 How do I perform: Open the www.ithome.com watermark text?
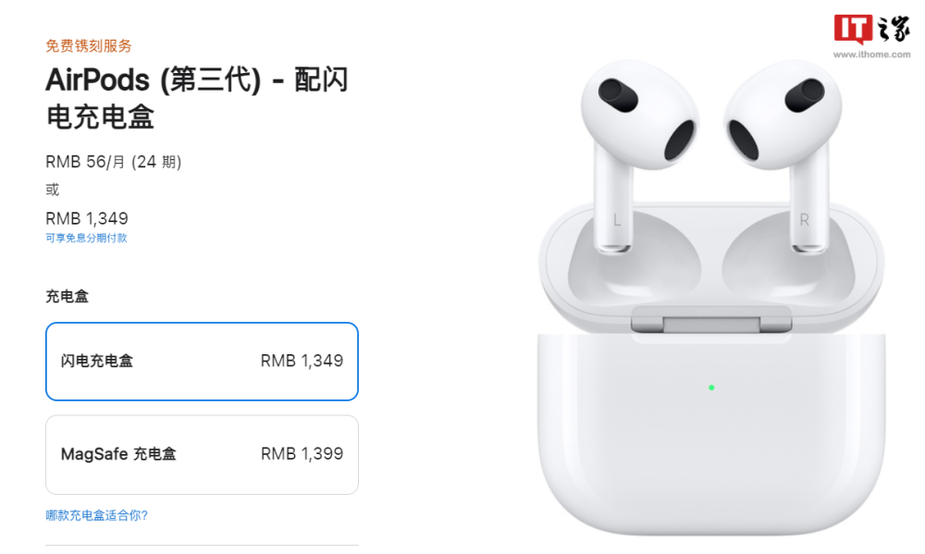(872, 55)
